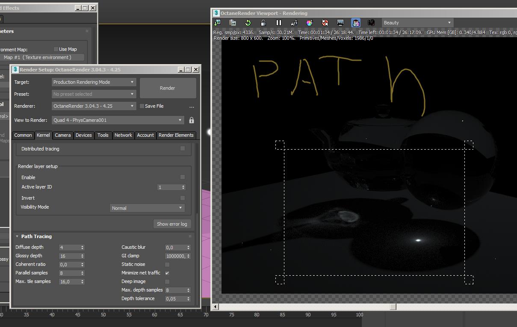Switch to the Common tab
Image resolution: width=517 pixels, height=327 pixels.
[23, 135]
